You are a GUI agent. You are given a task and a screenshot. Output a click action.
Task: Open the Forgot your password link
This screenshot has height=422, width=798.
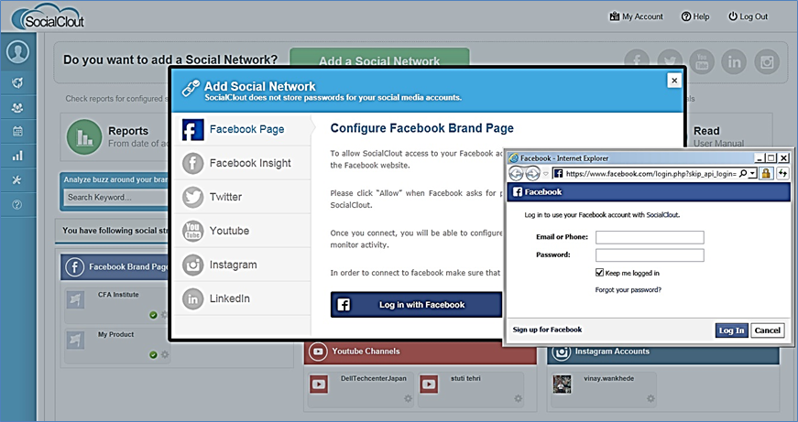tap(628, 290)
